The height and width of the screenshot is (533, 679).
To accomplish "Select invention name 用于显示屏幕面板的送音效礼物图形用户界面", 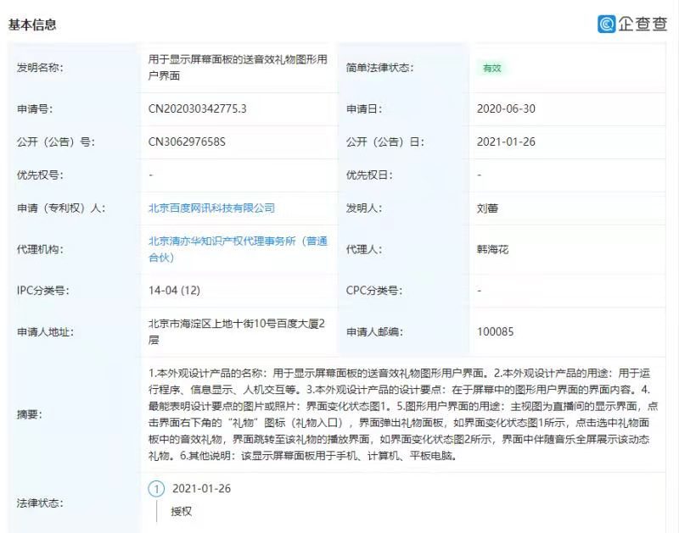I will [238, 68].
